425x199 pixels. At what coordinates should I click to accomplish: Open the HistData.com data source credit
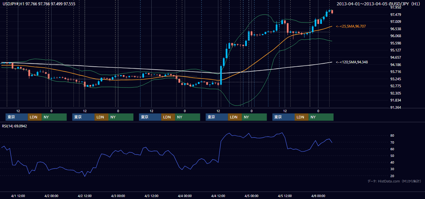394,181
